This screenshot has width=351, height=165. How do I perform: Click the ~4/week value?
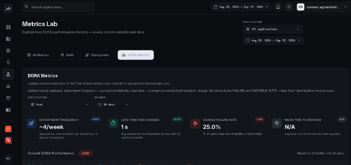click(51, 127)
